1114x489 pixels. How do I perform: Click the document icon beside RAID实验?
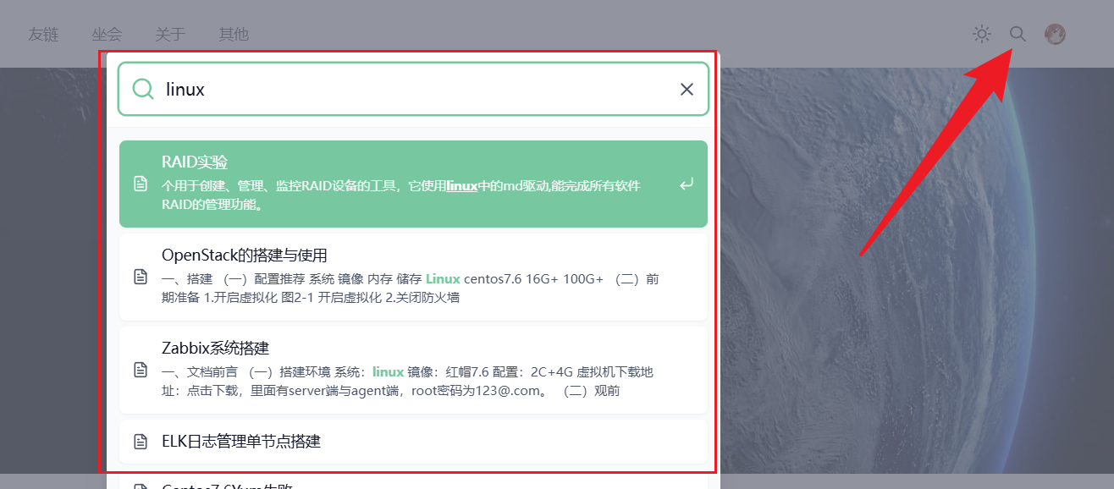point(141,184)
